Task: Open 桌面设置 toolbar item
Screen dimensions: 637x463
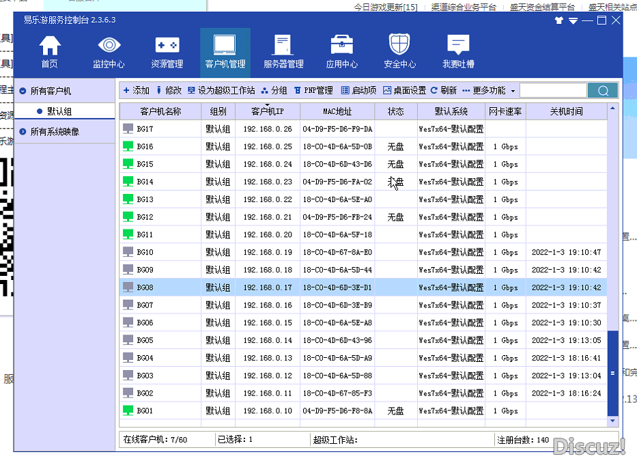Action: pyautogui.click(x=405, y=90)
